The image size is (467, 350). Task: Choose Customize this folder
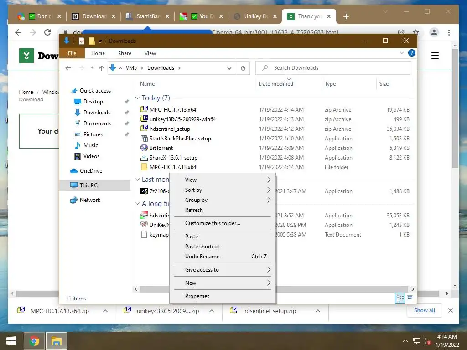(223, 223)
